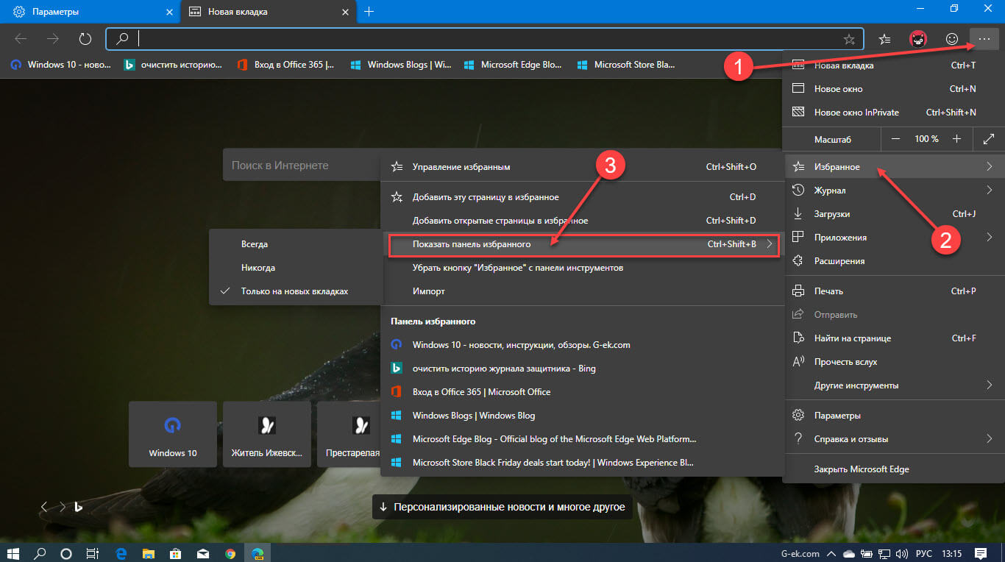Expand Справка и отзывы submenu
Image resolution: width=1005 pixels, height=562 pixels.
coord(892,439)
